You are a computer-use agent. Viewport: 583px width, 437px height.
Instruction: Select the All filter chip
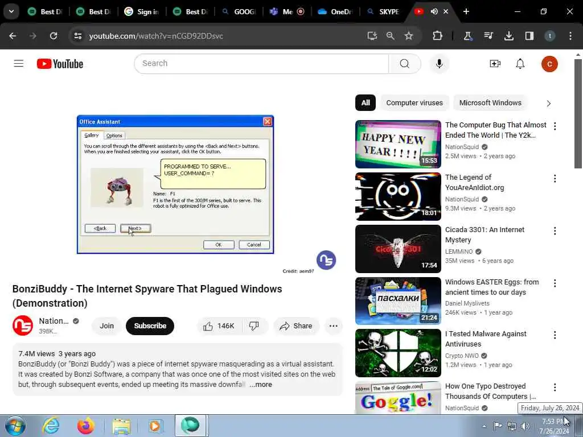tap(366, 103)
